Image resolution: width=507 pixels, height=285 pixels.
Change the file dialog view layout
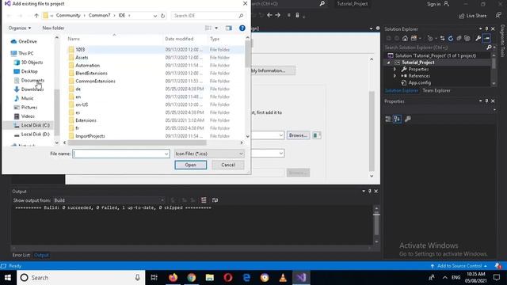[x=208, y=28]
